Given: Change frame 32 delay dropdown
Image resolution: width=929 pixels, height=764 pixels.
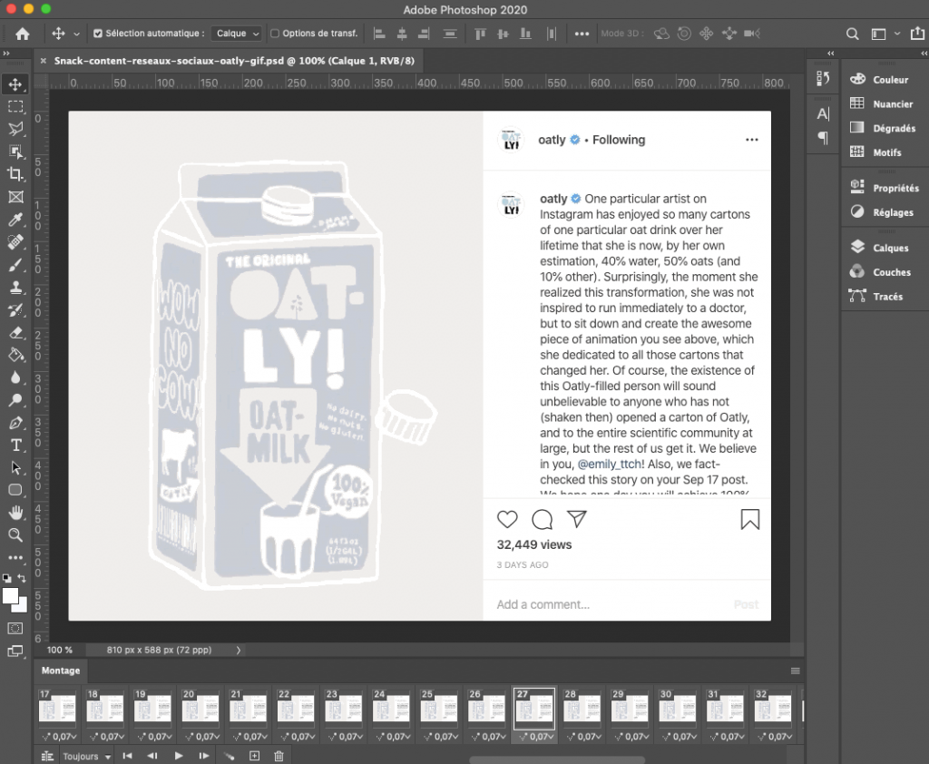Looking at the screenshot, I should click(776, 736).
